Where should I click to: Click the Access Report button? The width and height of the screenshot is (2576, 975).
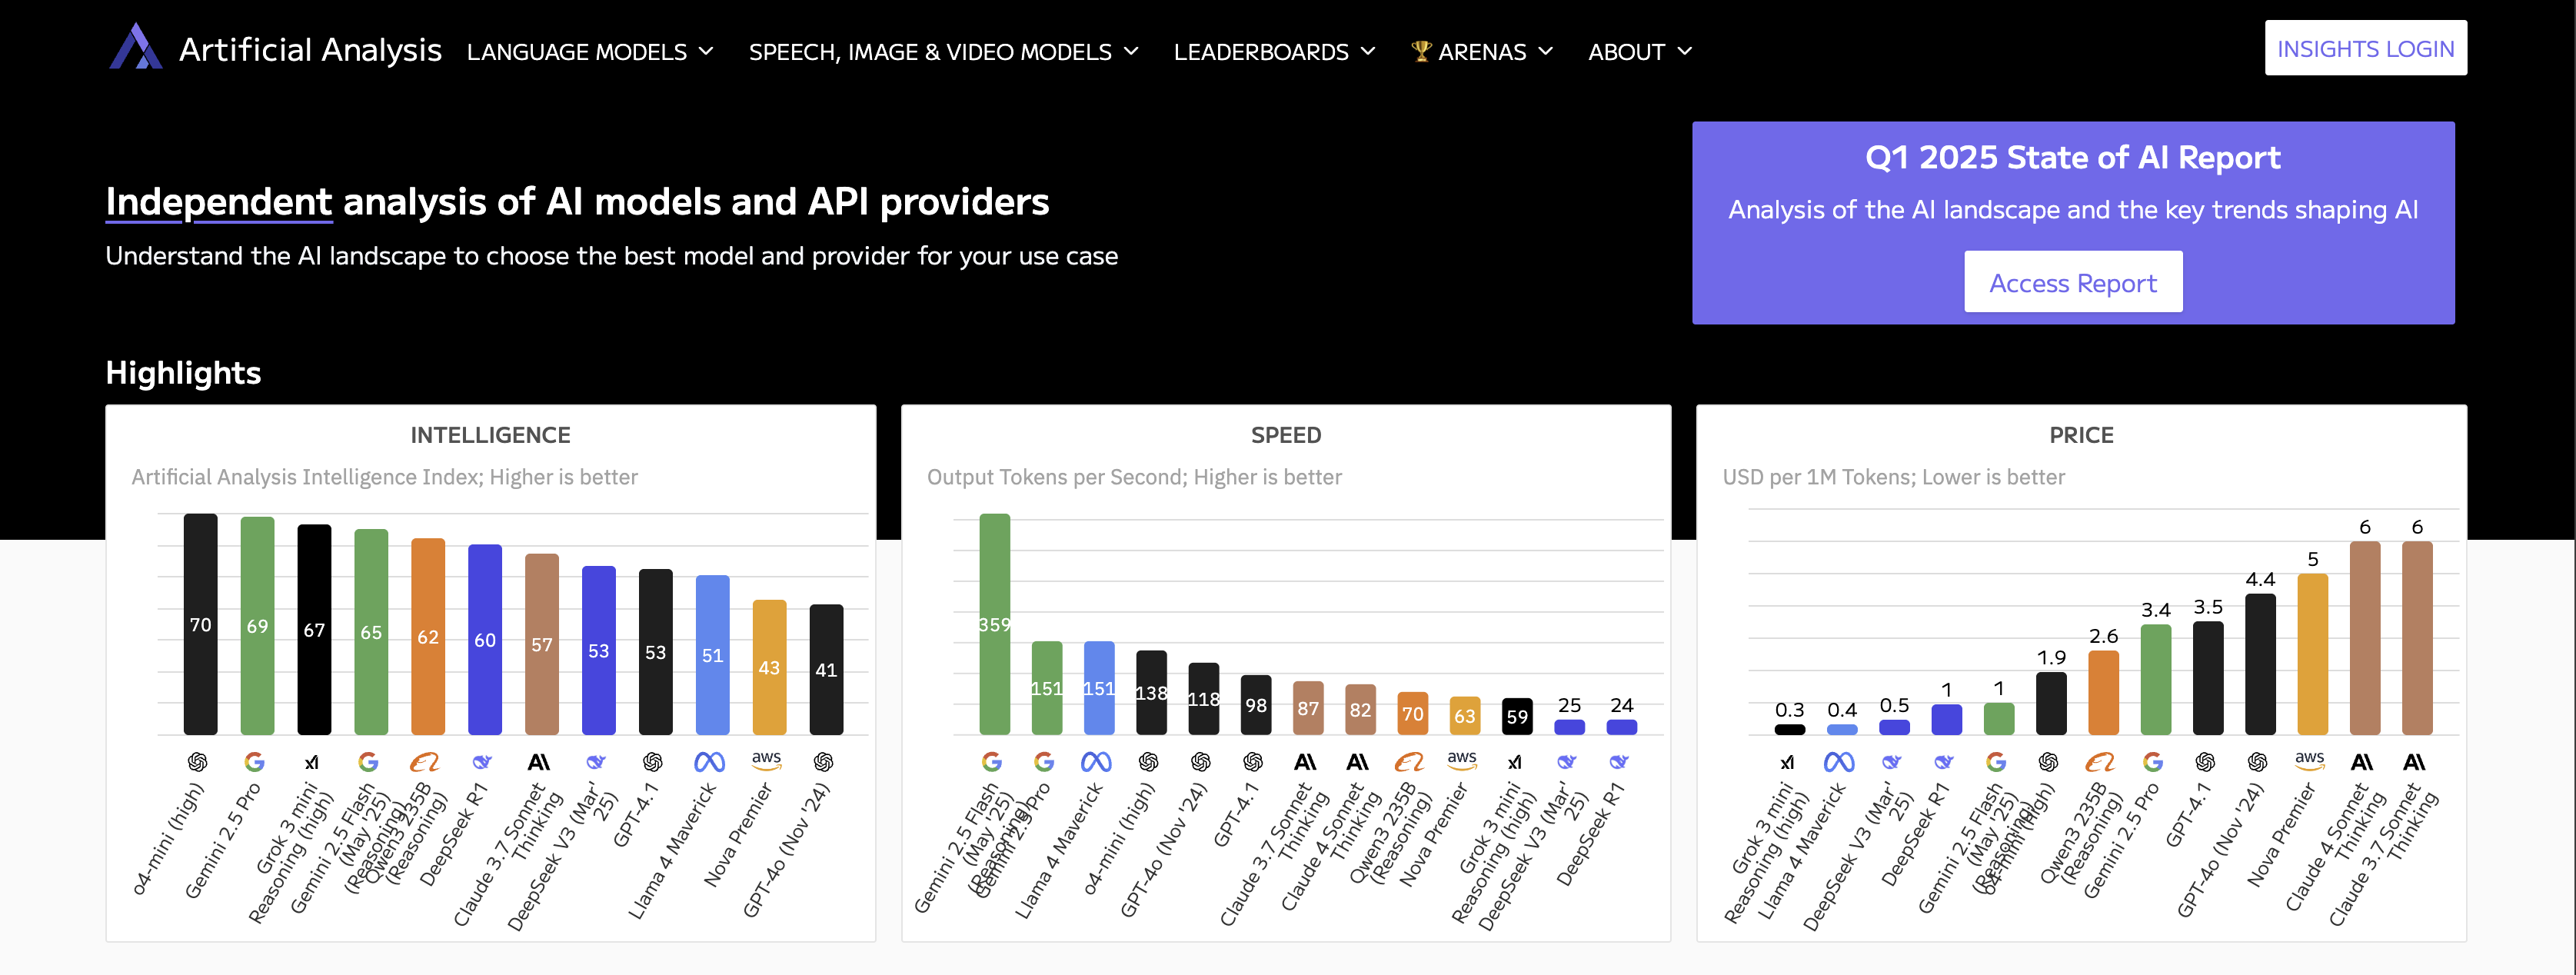(2072, 282)
